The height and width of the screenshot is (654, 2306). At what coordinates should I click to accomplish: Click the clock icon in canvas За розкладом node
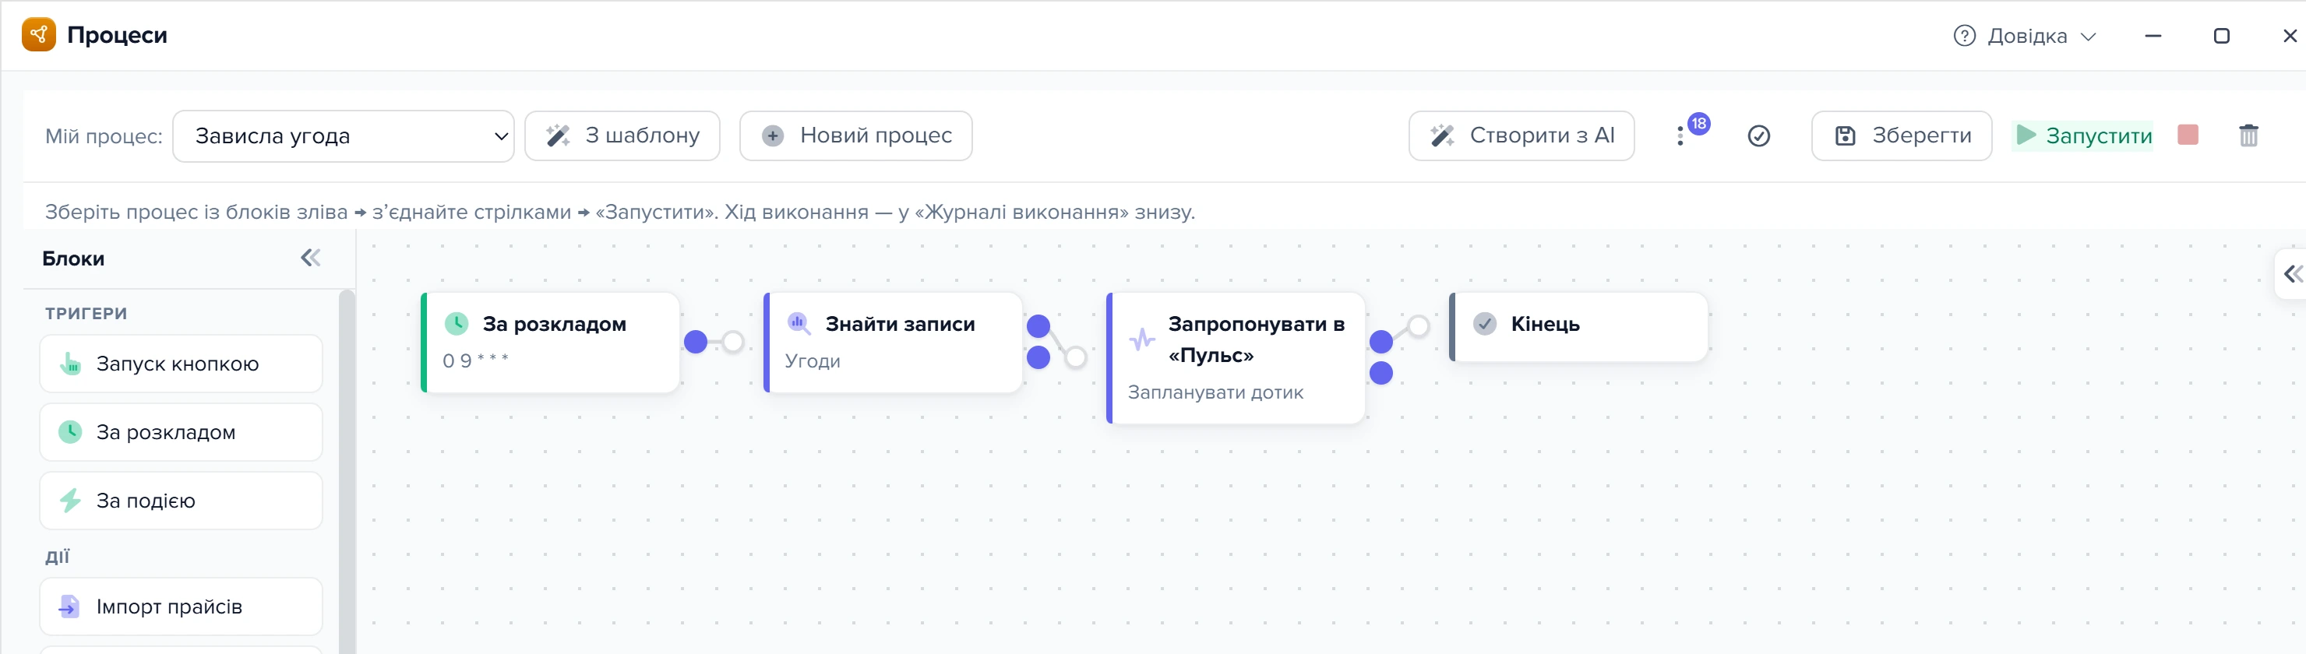[457, 324]
